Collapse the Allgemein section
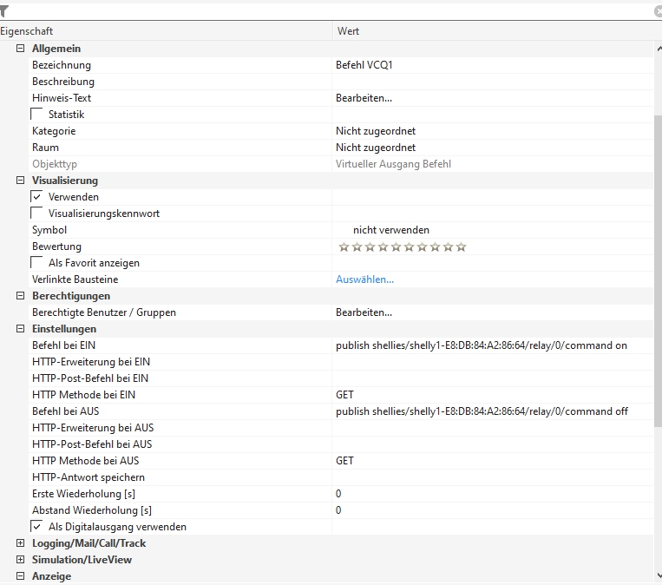This screenshot has height=585, width=662. point(20,49)
